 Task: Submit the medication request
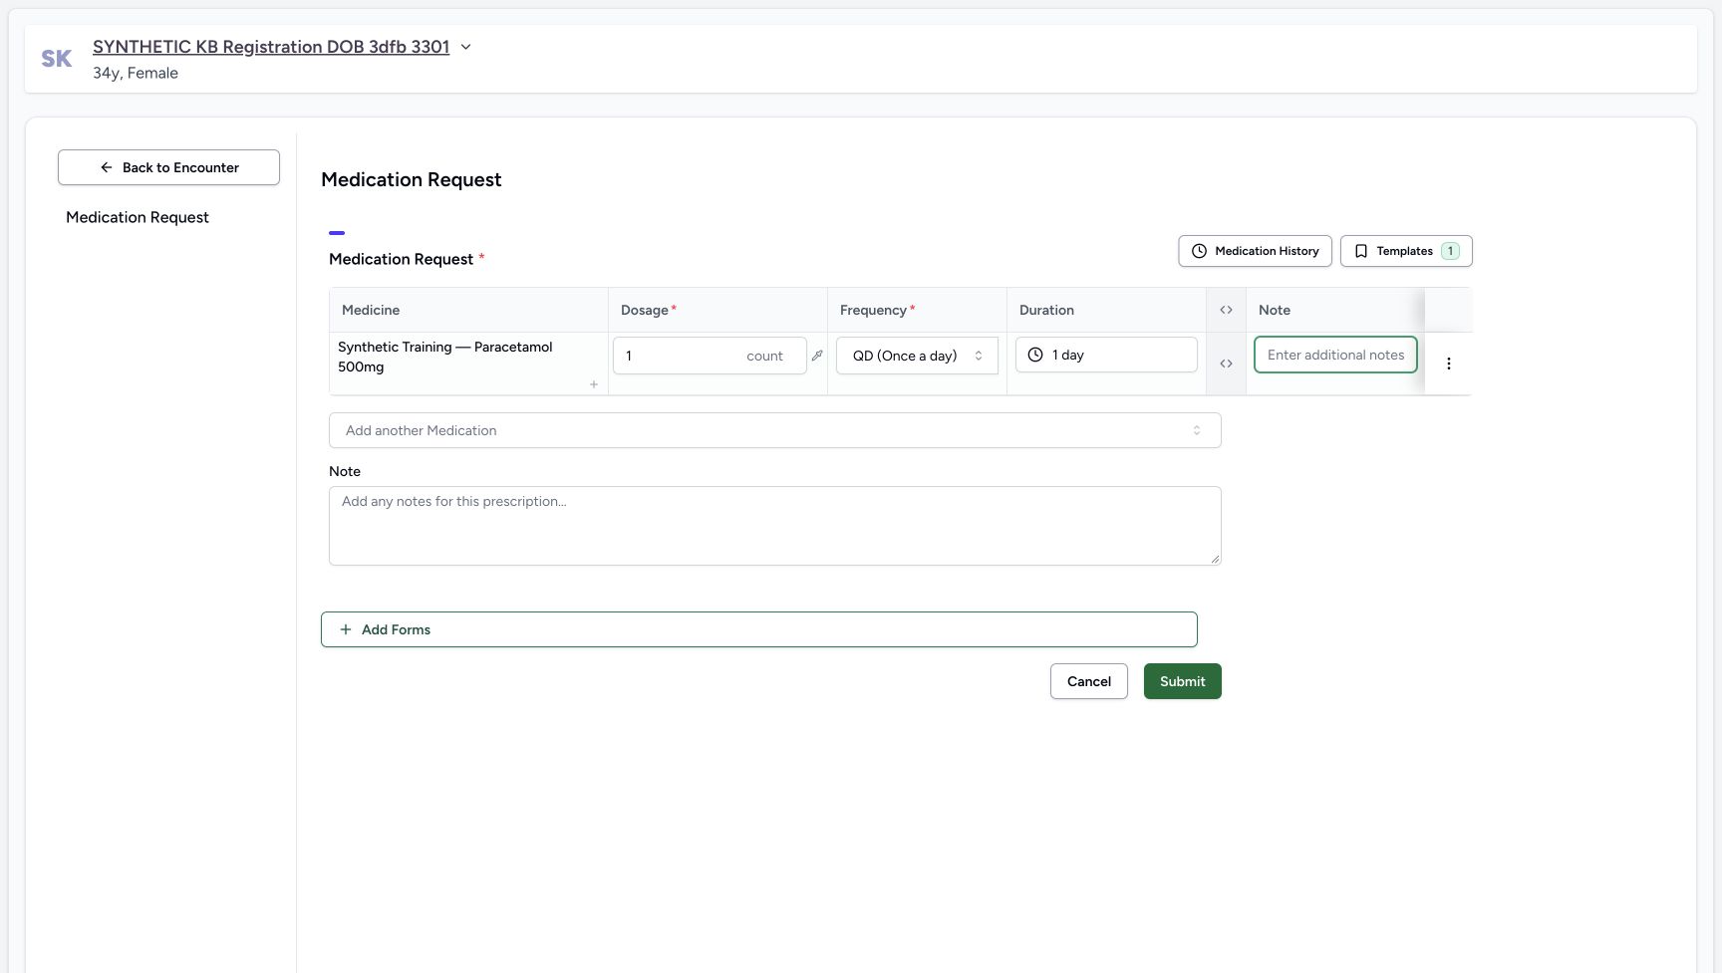point(1183,681)
